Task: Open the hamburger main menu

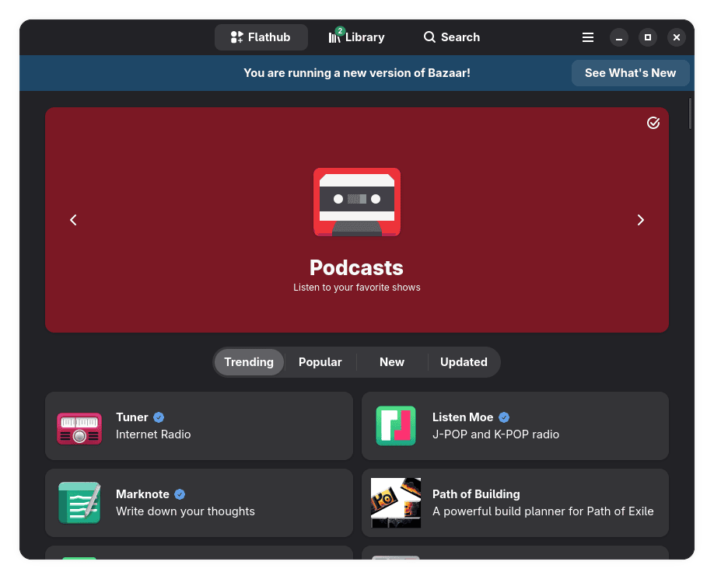Action: pos(588,37)
